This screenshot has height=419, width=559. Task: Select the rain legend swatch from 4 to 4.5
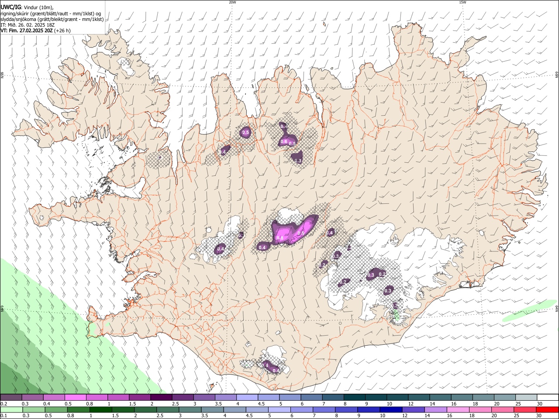point(235,409)
